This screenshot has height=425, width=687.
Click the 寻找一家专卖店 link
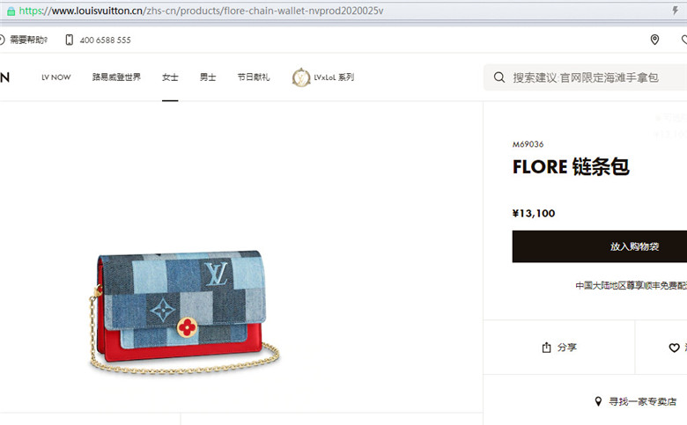coord(642,401)
